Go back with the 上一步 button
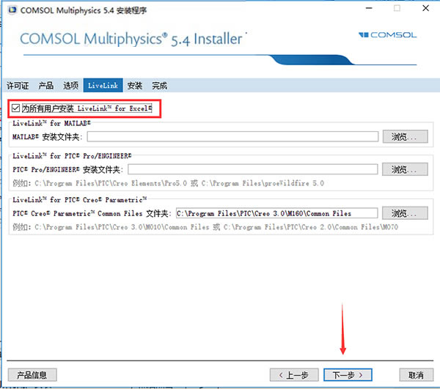This screenshot has height=389, width=440. tap(294, 375)
